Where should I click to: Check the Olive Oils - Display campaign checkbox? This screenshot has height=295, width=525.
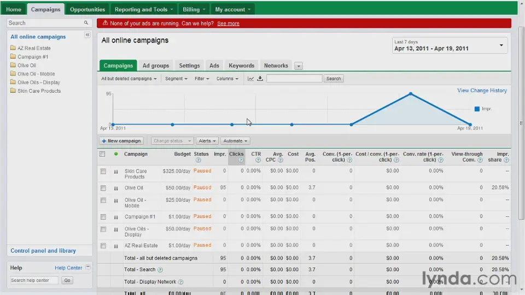[x=103, y=229]
